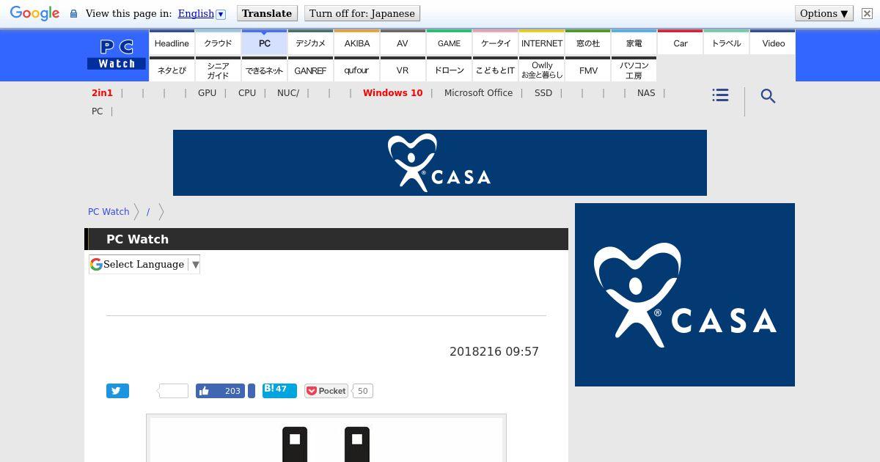Click the PC Watch breadcrumb link
The image size is (880, 462).
[x=109, y=211]
